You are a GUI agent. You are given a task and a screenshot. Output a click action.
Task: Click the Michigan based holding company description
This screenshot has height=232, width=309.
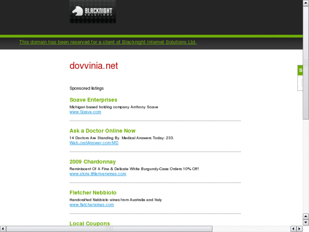pos(114,107)
